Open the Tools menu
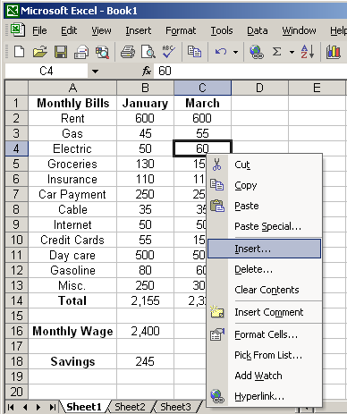Viewport: 347px width, 414px height. tap(222, 30)
